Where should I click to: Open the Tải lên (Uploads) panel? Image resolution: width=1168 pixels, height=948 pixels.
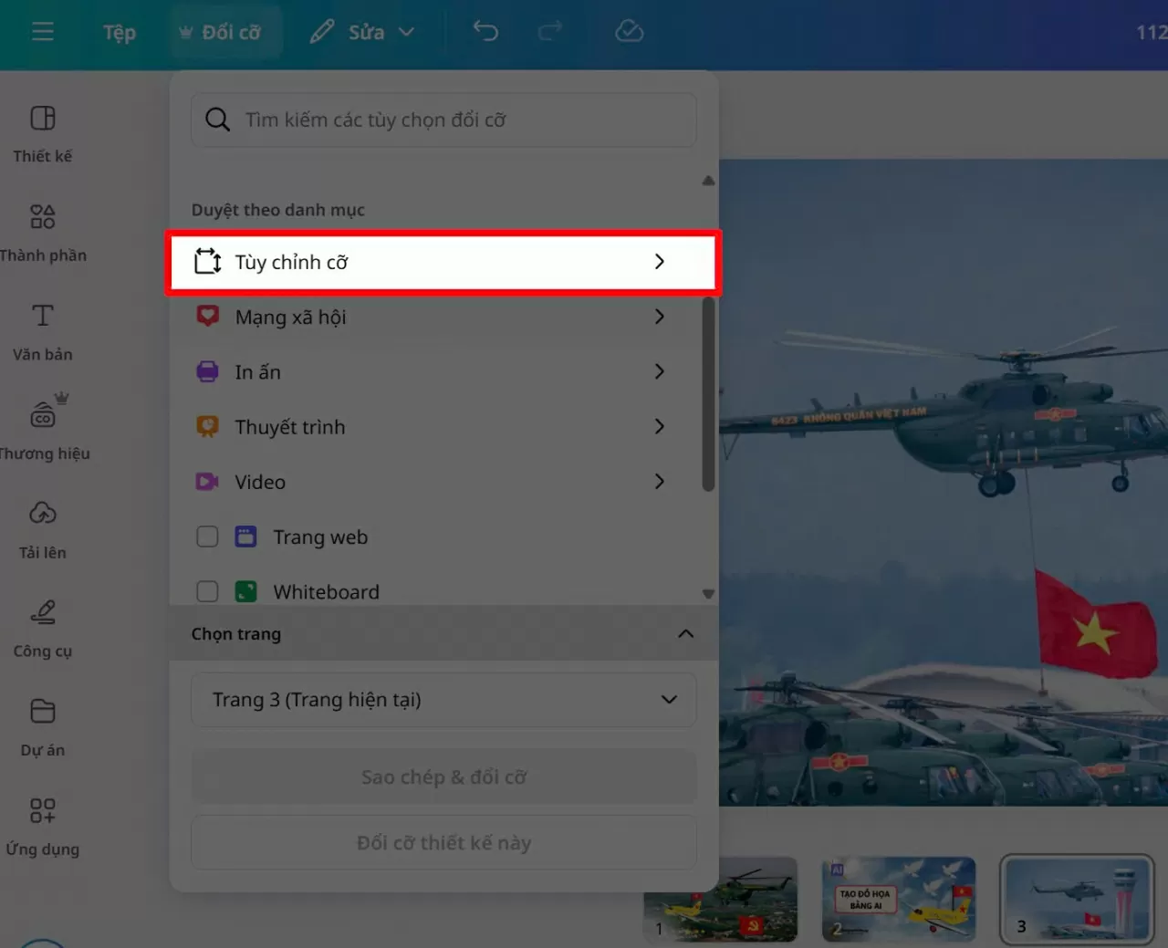coord(42,527)
